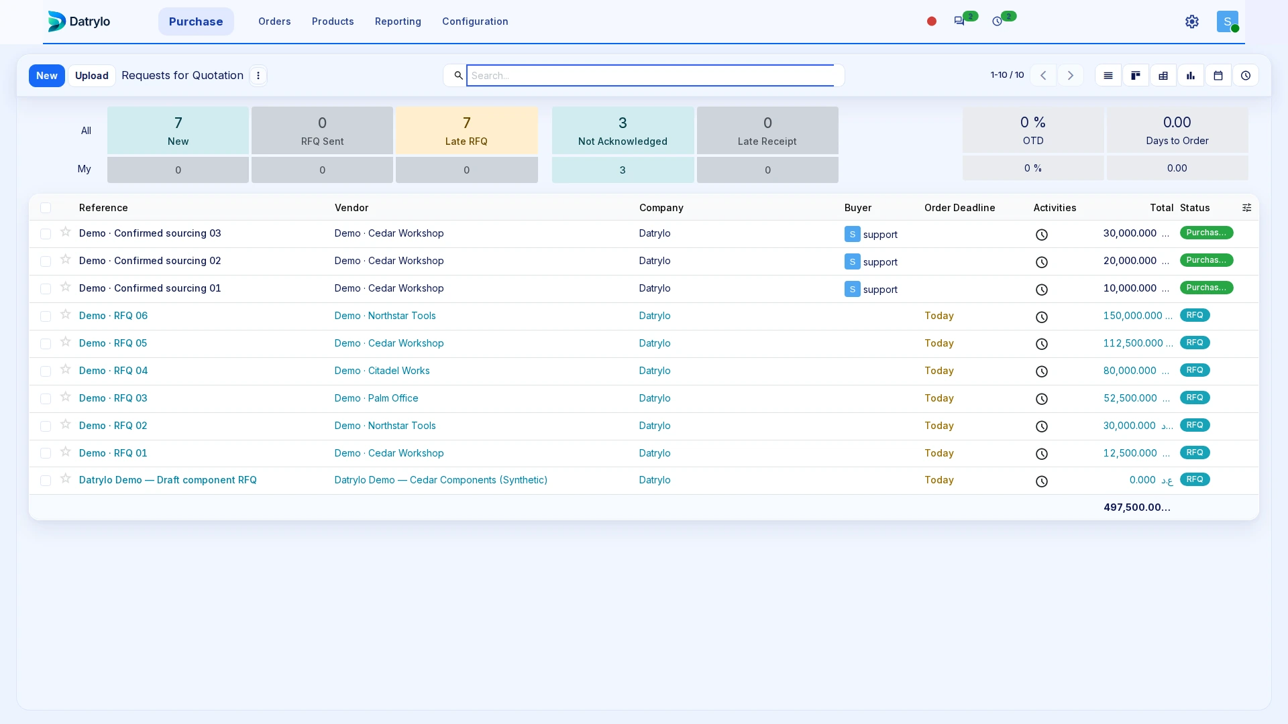Image resolution: width=1288 pixels, height=724 pixels.
Task: Click the search magnifier icon
Action: point(458,76)
